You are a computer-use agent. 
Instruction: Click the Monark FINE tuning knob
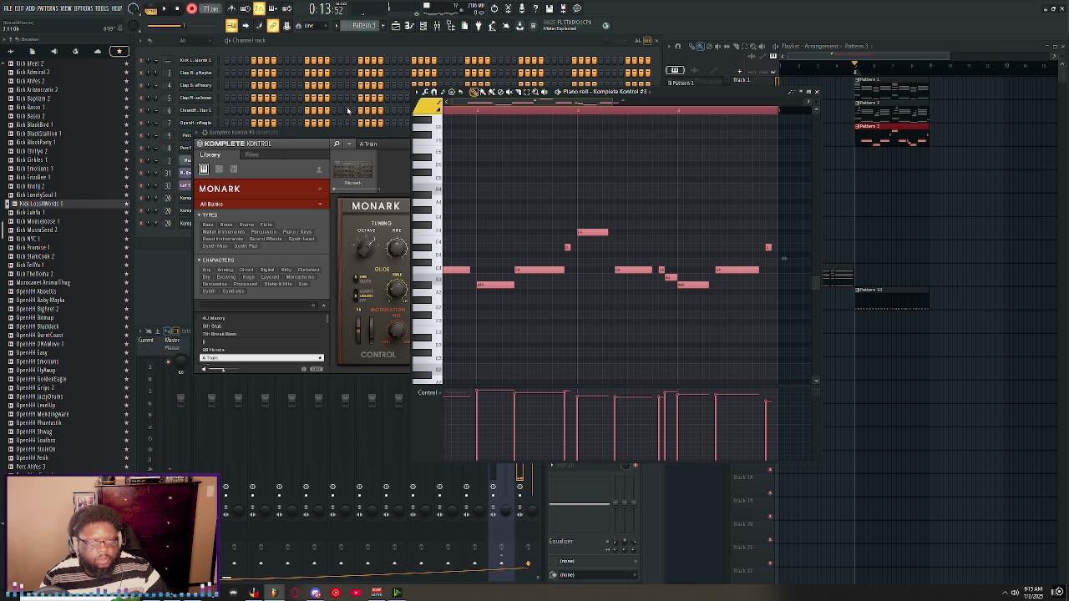pos(397,247)
